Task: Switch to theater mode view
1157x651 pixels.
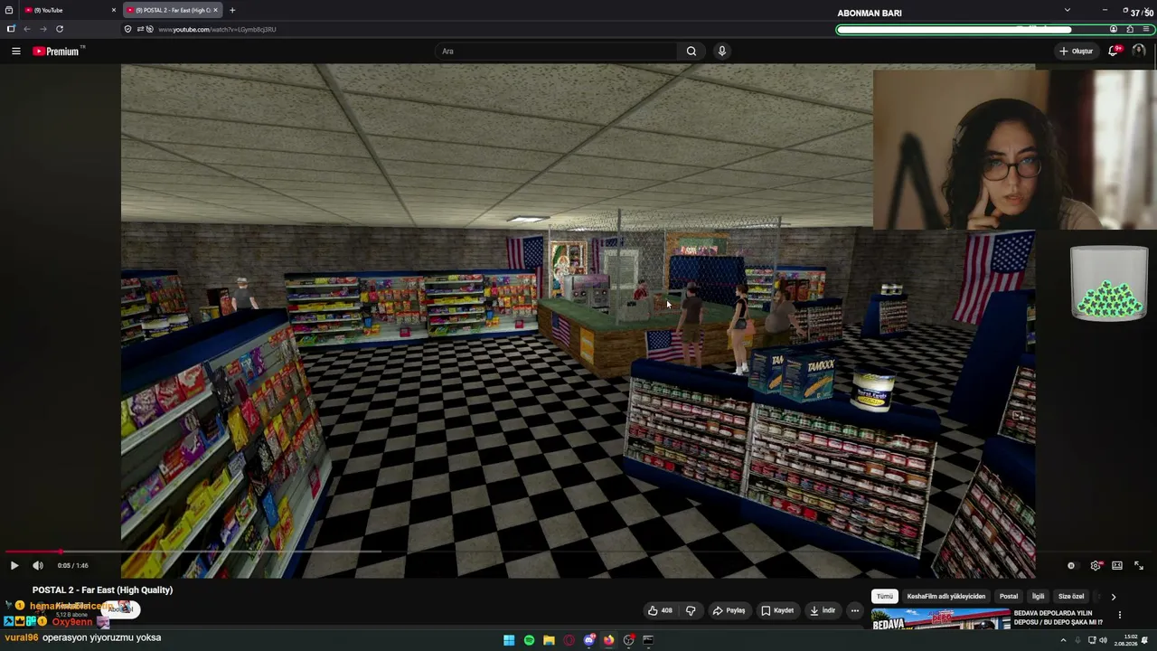Action: (x=1117, y=566)
